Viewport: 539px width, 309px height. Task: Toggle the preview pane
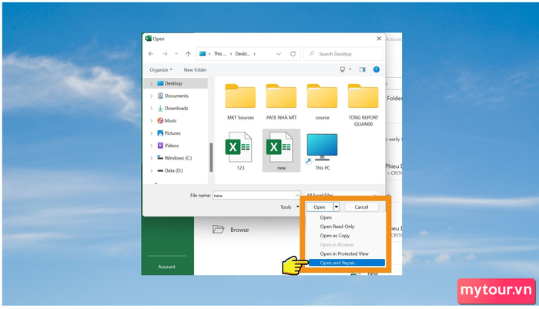(363, 69)
